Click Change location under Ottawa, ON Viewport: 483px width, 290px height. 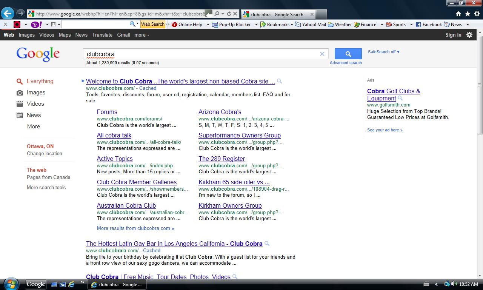(44, 154)
